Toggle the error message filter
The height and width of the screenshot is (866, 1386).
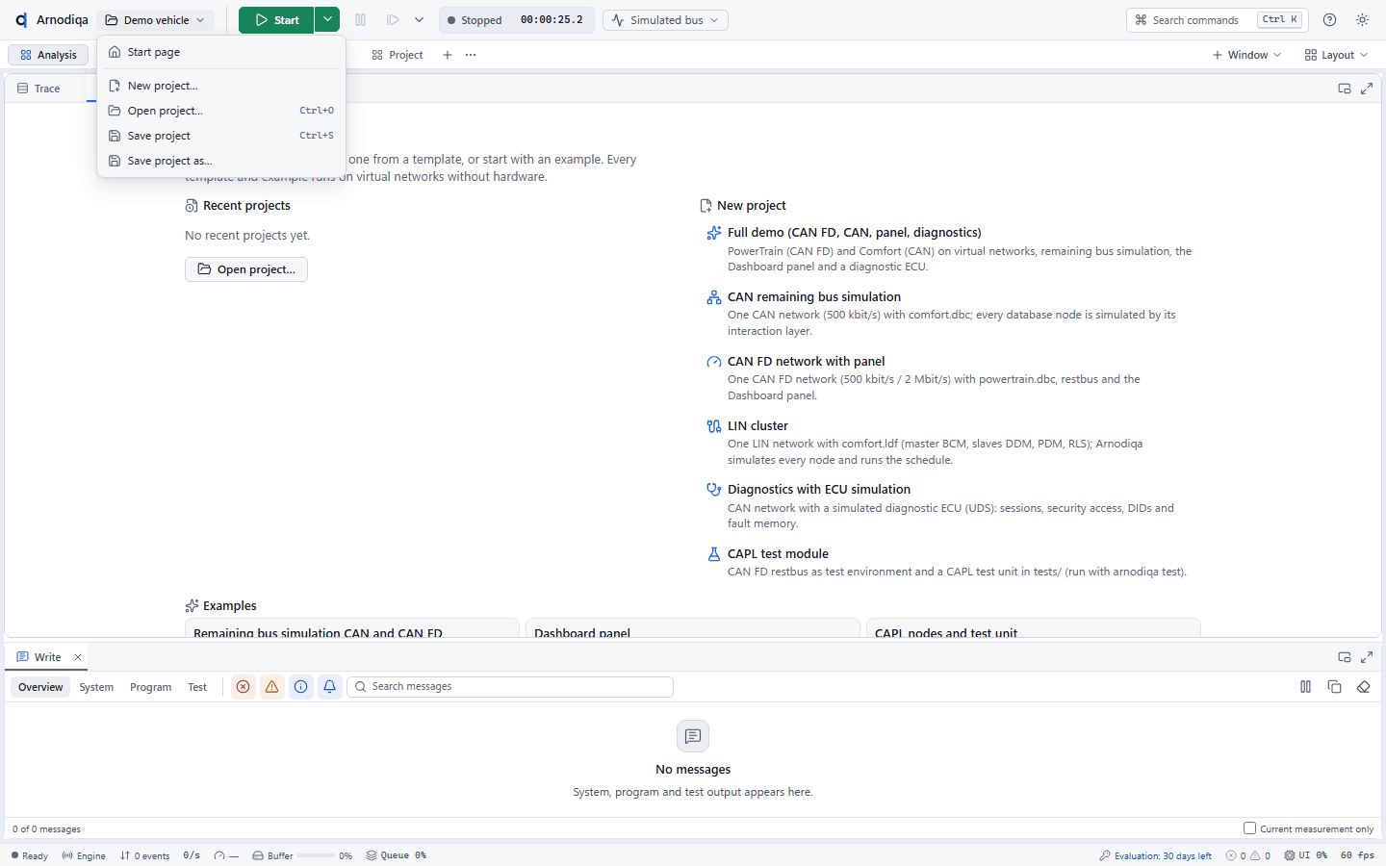[244, 687]
